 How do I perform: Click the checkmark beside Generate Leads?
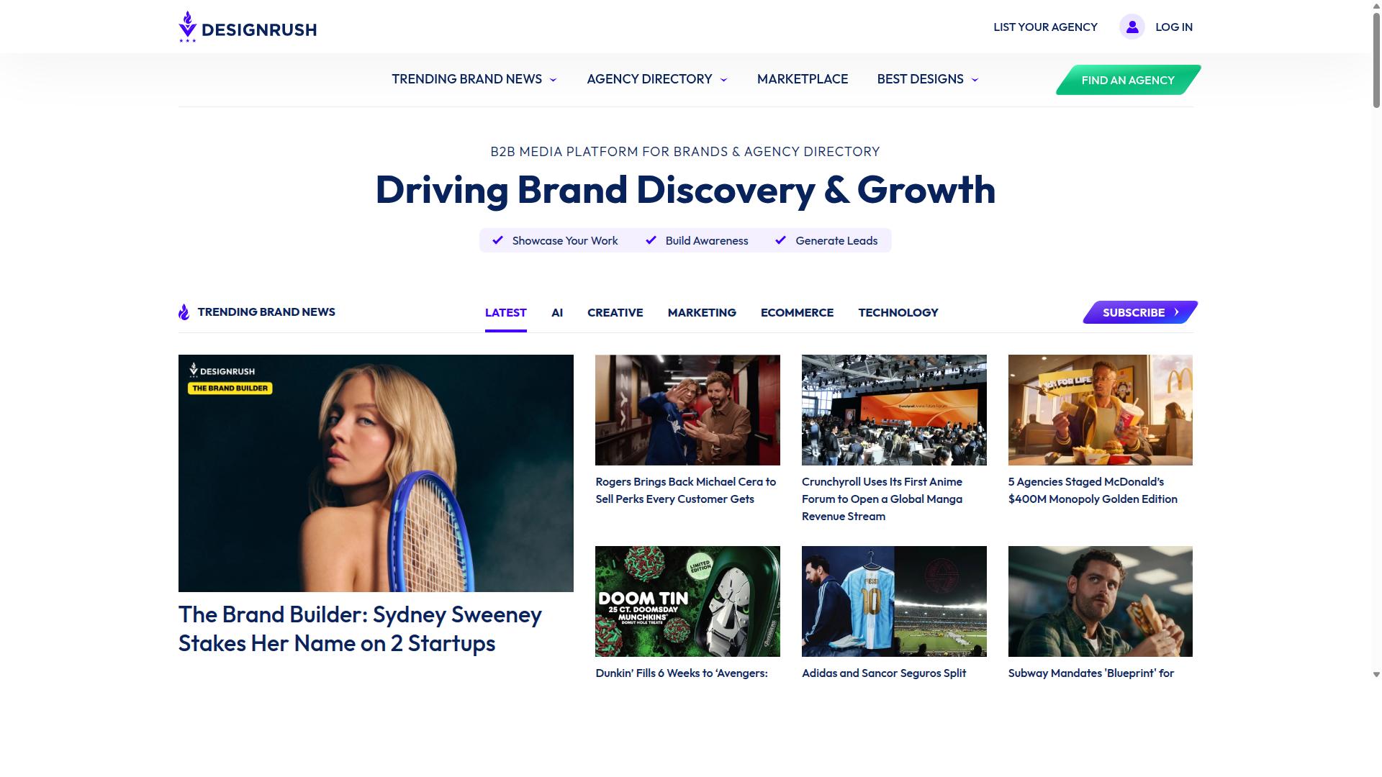780,240
